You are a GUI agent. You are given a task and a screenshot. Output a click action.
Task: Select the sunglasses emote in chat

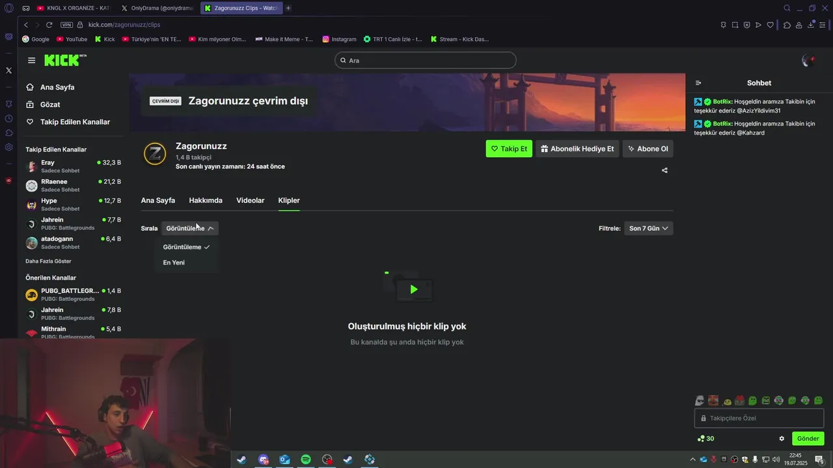(700, 400)
